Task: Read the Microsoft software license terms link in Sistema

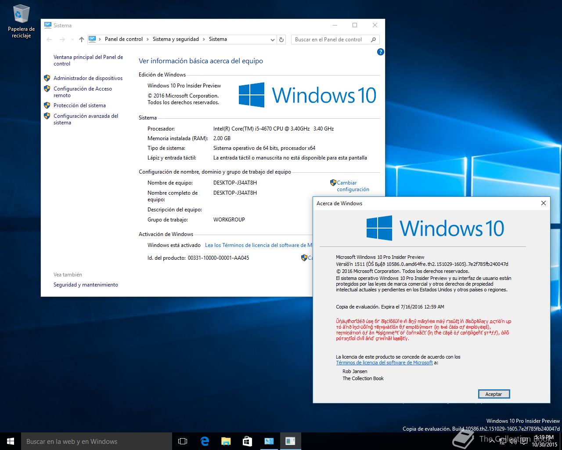Action: (x=259, y=245)
